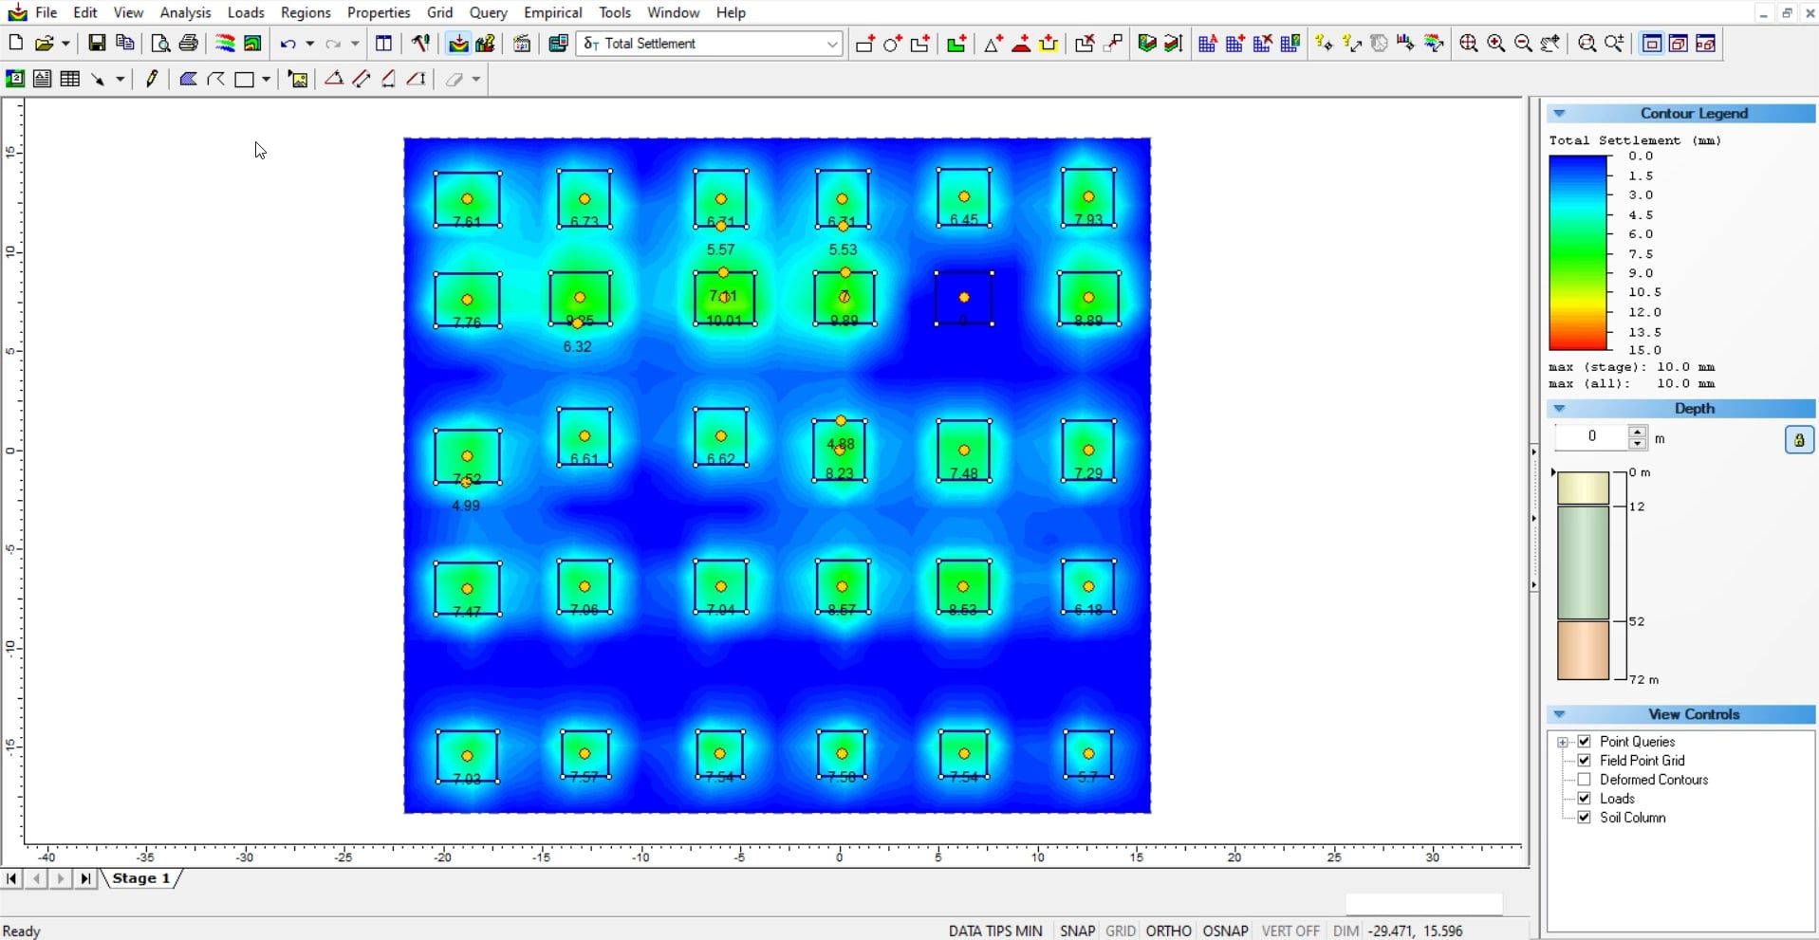1819x940 pixels.
Task: Toggle SNAP in the status bar
Action: (x=1077, y=931)
